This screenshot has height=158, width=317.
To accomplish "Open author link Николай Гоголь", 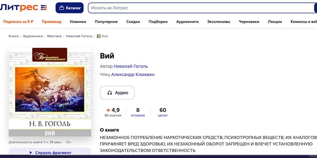I will tap(131, 66).
